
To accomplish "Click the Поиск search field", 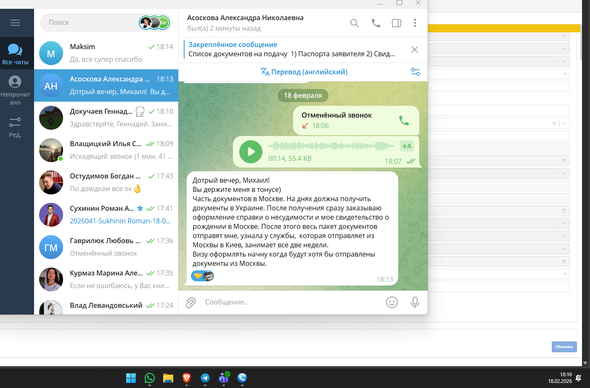I will (x=88, y=23).
